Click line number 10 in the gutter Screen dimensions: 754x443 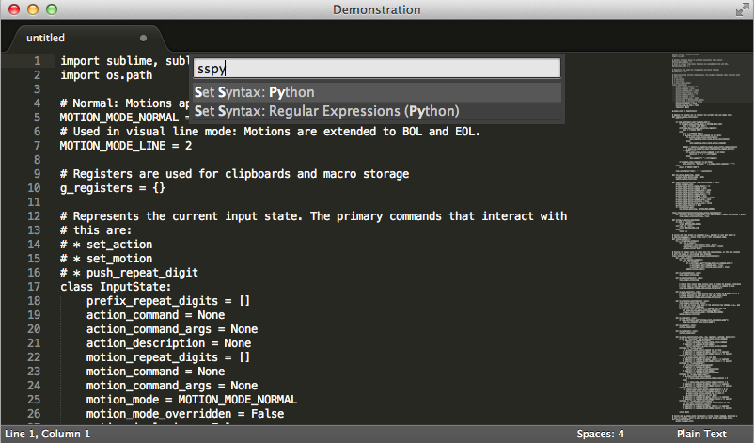[34, 188]
